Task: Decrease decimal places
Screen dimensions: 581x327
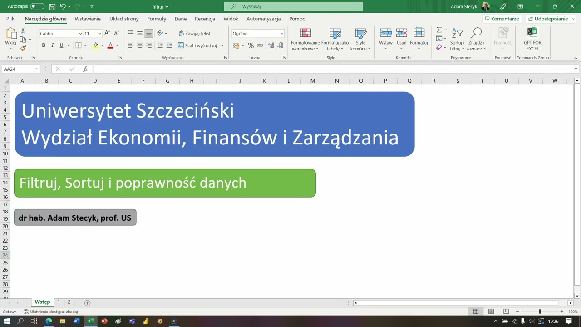Action: 281,45
